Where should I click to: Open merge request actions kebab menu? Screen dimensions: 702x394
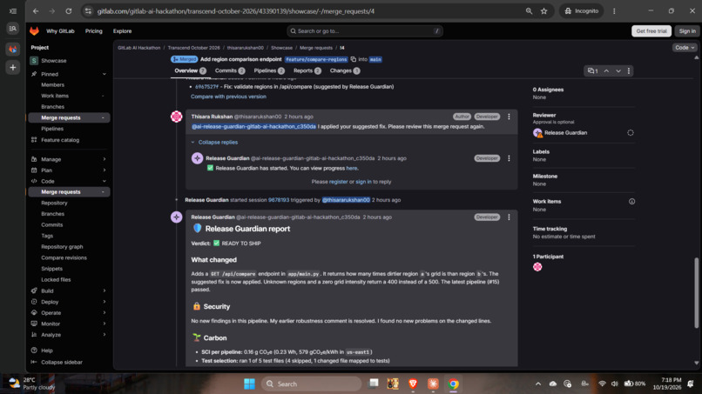pyautogui.click(x=629, y=71)
